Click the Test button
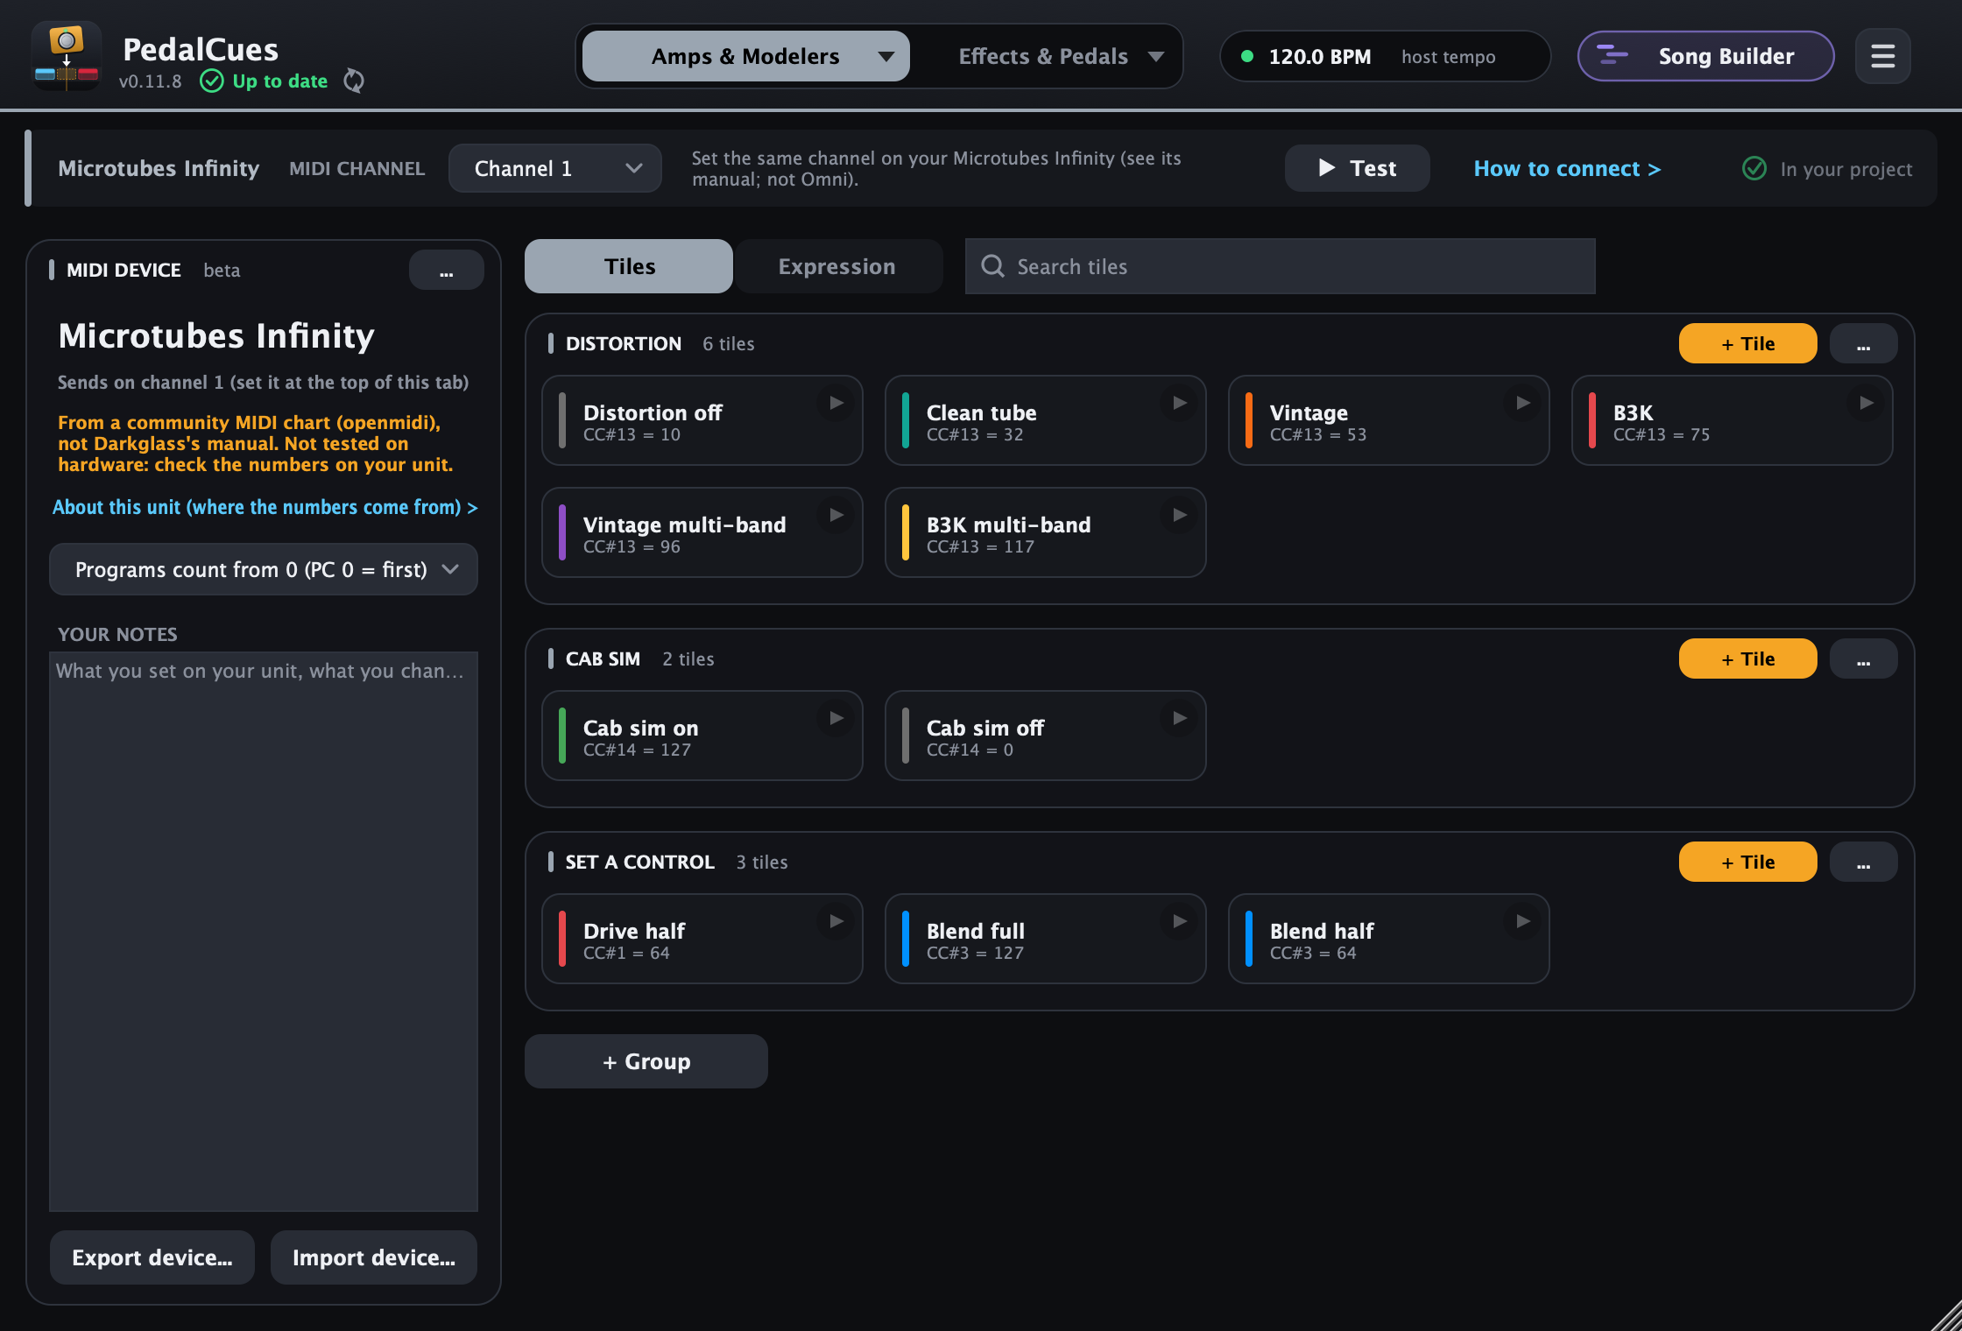Viewport: 1962px width, 1331px height. (1357, 168)
